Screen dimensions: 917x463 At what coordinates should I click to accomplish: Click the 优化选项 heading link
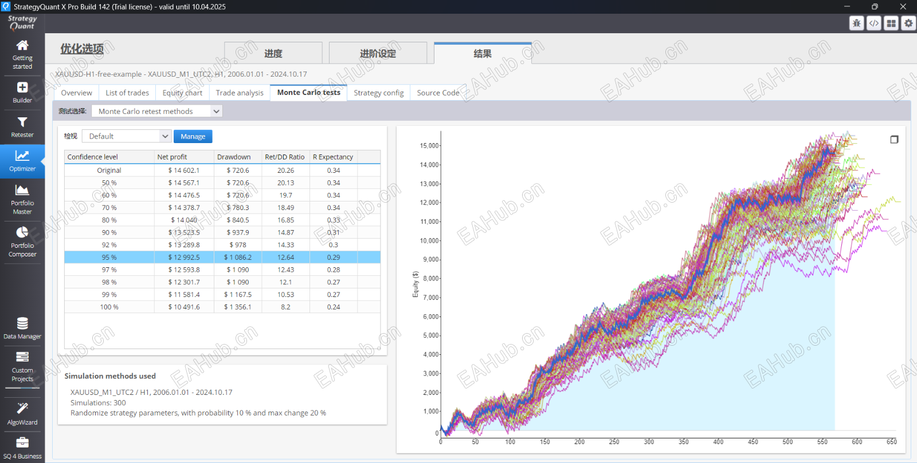(82, 49)
